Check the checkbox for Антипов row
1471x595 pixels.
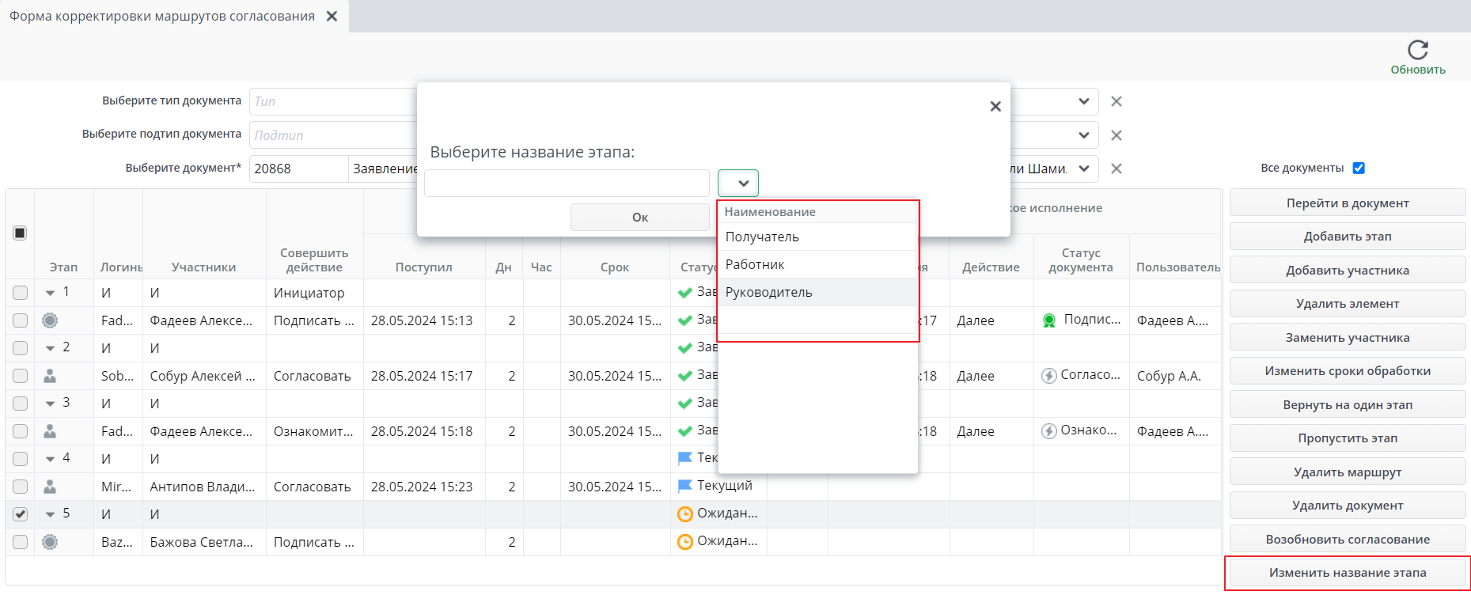tap(20, 487)
